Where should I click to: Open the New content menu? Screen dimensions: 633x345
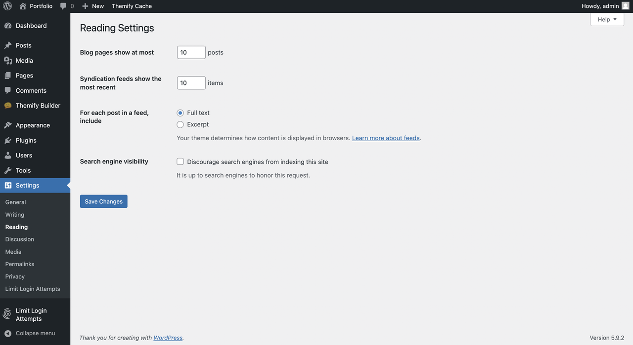(93, 6)
